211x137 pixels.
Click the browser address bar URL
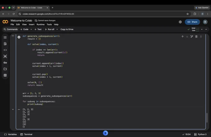coord(48,14)
